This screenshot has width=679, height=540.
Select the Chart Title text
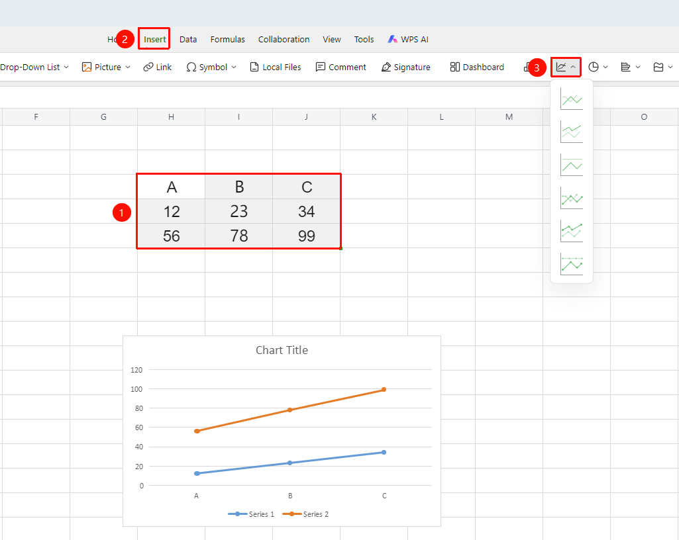coord(282,350)
